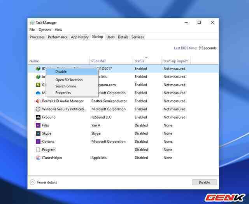Click the green globe icon in second row
This screenshot has height=204, width=249.
38,77
